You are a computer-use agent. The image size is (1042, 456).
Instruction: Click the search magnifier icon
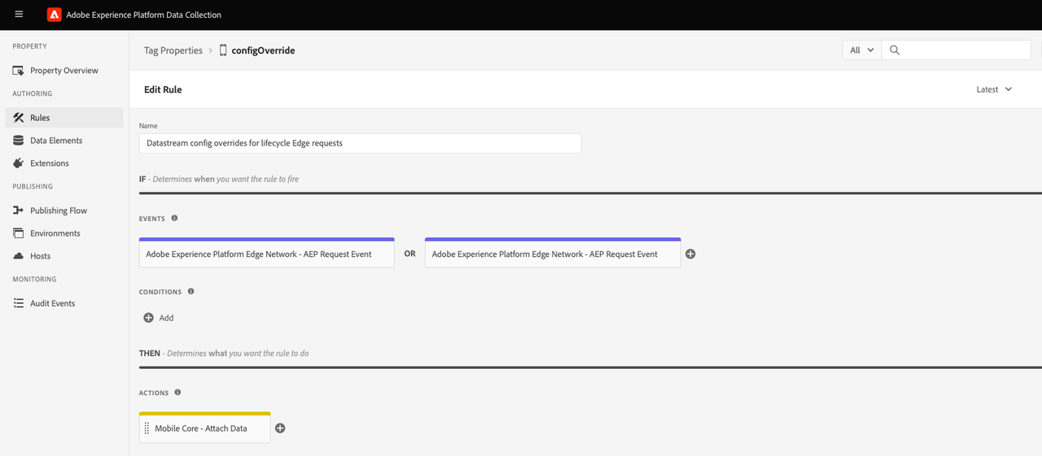pyautogui.click(x=895, y=50)
